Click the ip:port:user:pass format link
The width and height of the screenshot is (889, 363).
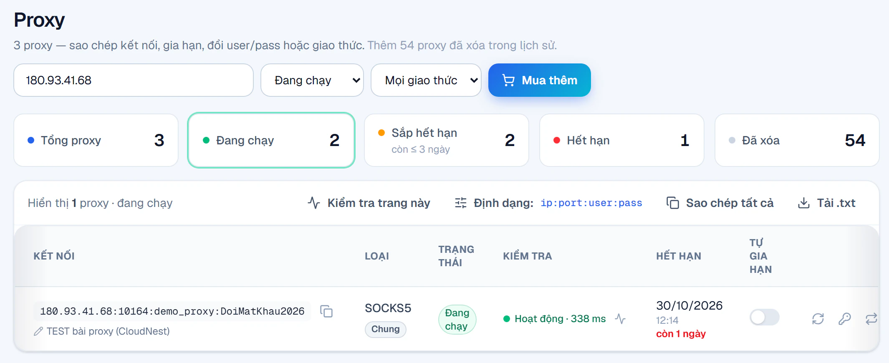tap(591, 203)
